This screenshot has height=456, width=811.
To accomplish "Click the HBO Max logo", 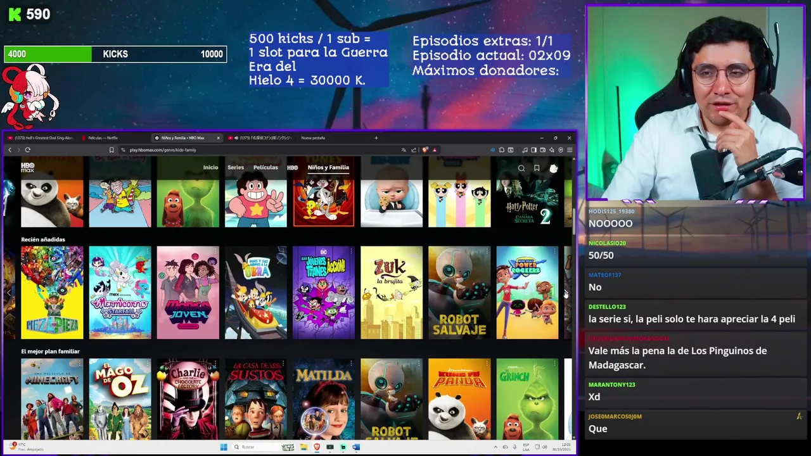I will [x=27, y=167].
